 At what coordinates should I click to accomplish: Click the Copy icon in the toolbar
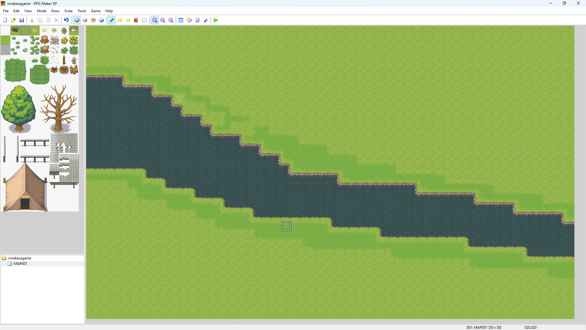pyautogui.click(x=40, y=20)
